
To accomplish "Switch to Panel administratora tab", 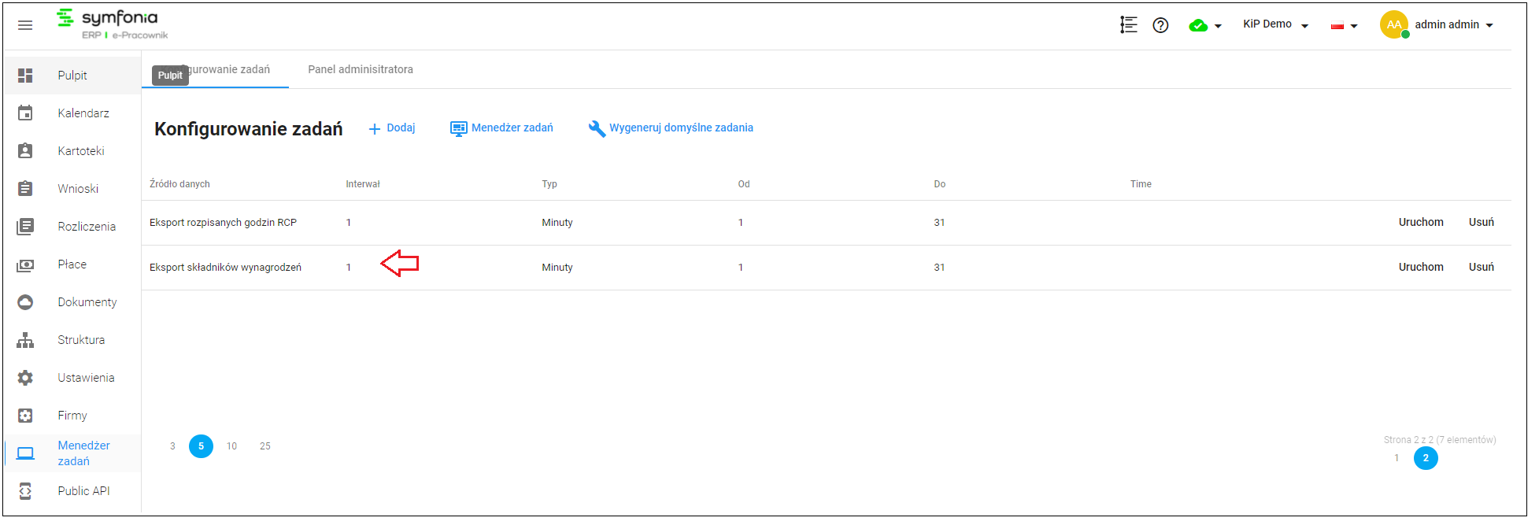I will point(361,69).
